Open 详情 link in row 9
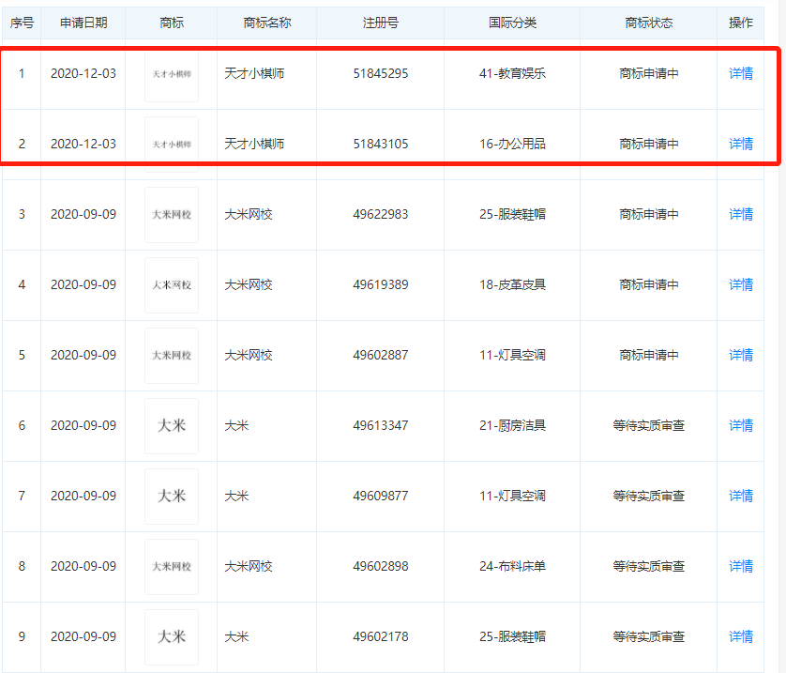Viewport: 786px width, 673px height. (740, 636)
